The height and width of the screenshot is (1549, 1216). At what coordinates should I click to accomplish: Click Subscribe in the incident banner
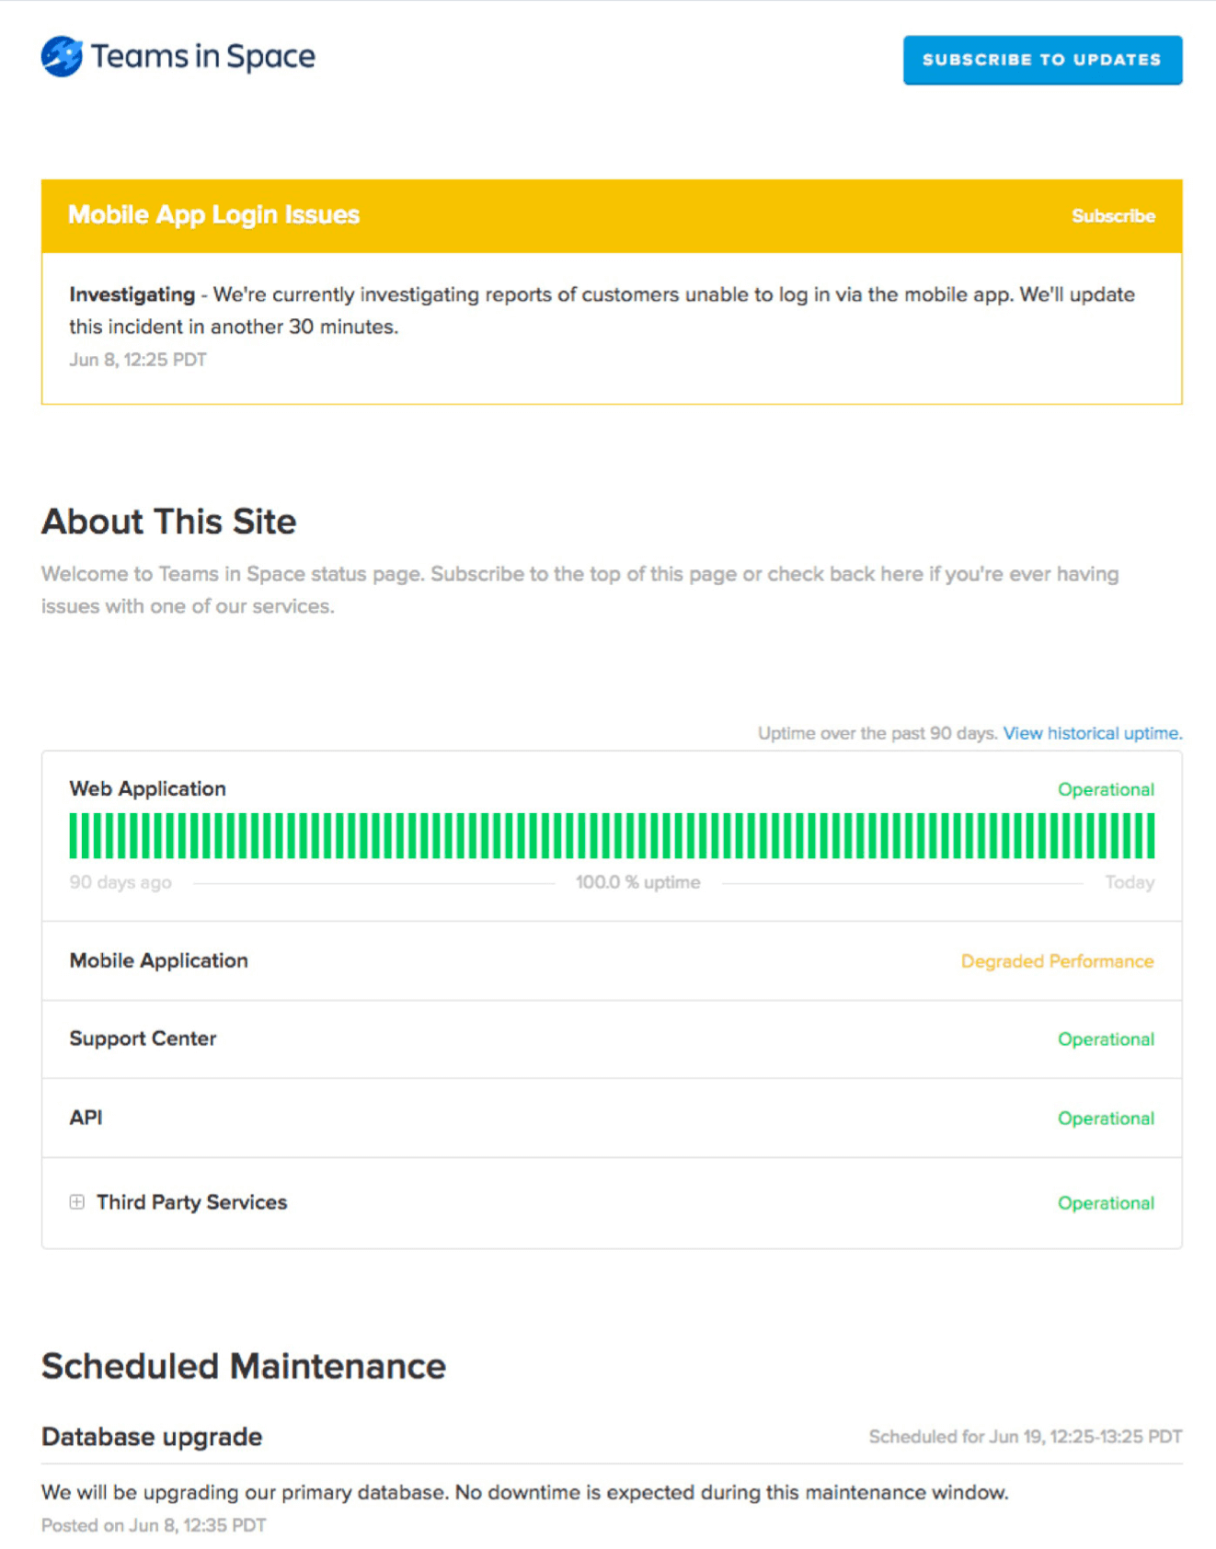click(1113, 215)
